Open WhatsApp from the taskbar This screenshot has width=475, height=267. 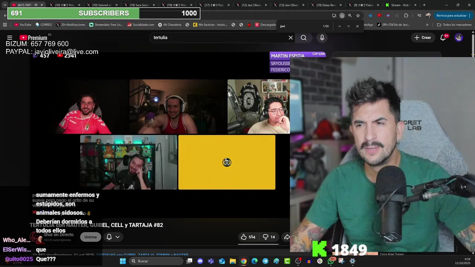pyautogui.click(x=331, y=261)
